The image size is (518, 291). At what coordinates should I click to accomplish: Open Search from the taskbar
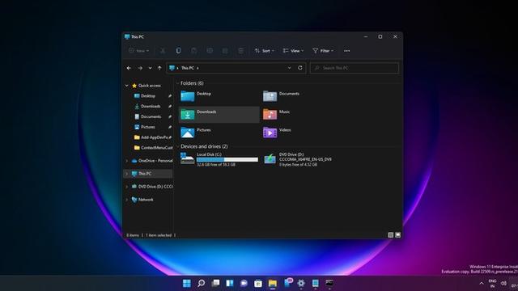201,283
